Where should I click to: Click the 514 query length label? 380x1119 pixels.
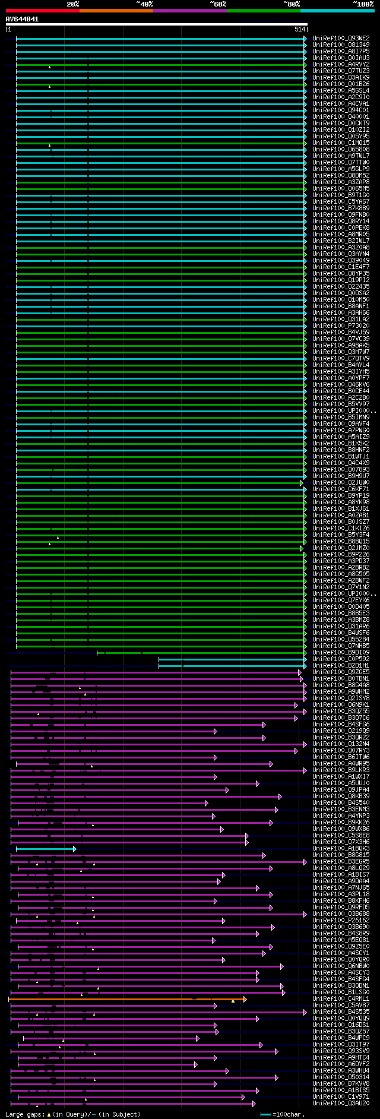pos(300,29)
